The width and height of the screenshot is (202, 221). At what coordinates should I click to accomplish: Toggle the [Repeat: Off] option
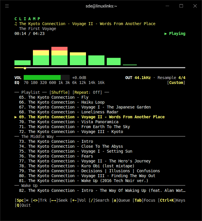click(87, 92)
